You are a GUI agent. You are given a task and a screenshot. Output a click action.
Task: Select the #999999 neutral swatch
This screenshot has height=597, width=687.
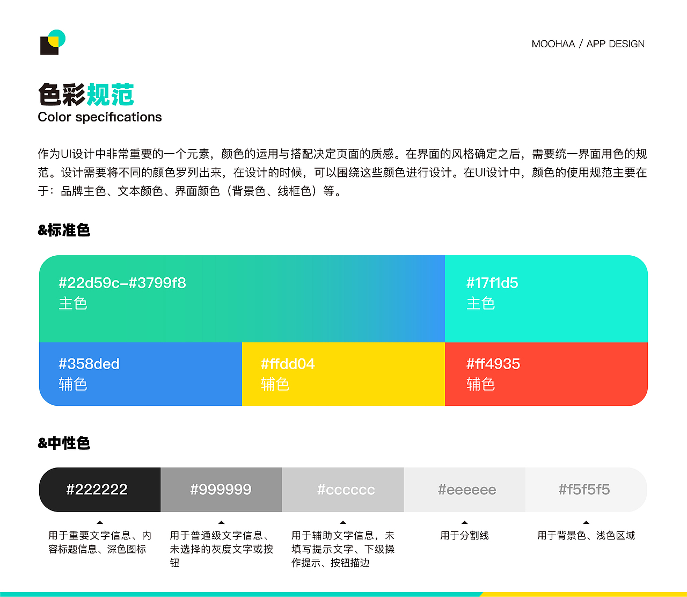221,490
